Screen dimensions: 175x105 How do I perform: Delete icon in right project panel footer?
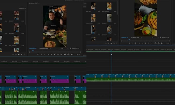117,43
